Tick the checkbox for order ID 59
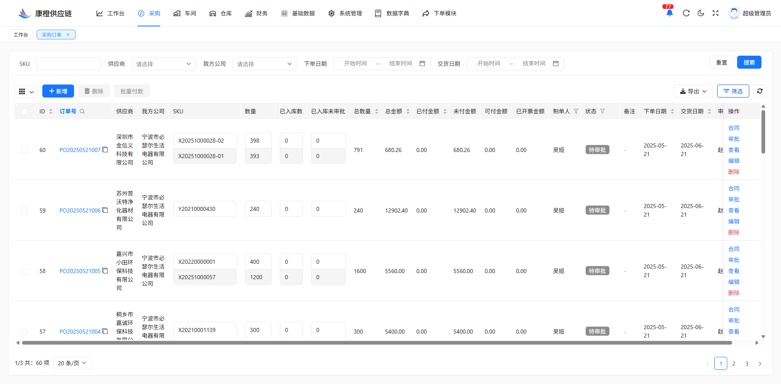Image resolution: width=781 pixels, height=384 pixels. (24, 210)
